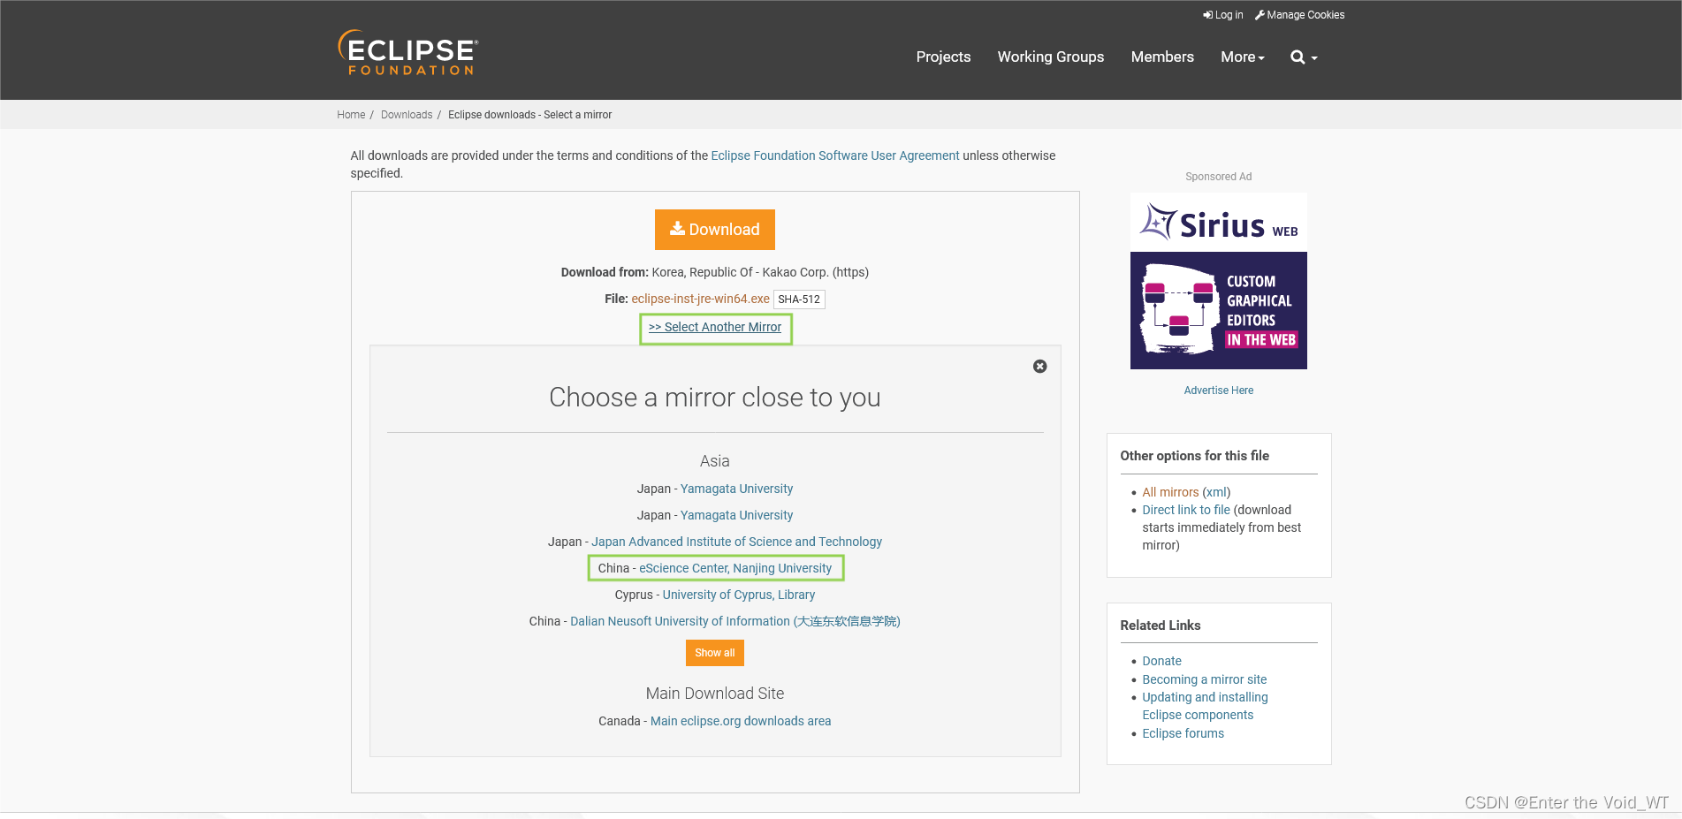Viewport: 1682px width, 819px height.
Task: Open Updating and installing Eclipse components
Action: coord(1205,706)
